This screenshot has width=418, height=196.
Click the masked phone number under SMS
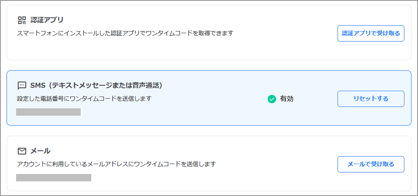tap(48, 112)
